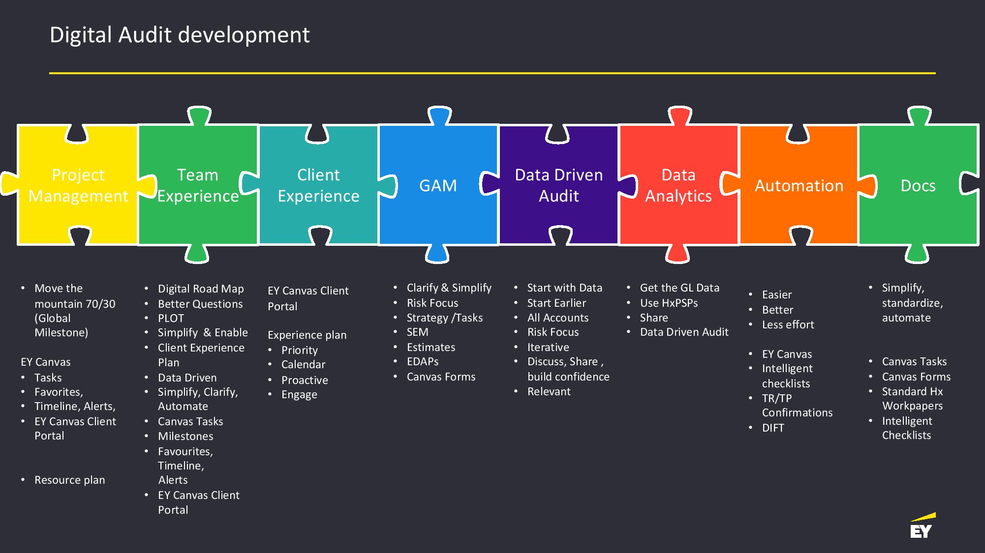Click the EY logo
985x553 pixels.
click(x=922, y=525)
